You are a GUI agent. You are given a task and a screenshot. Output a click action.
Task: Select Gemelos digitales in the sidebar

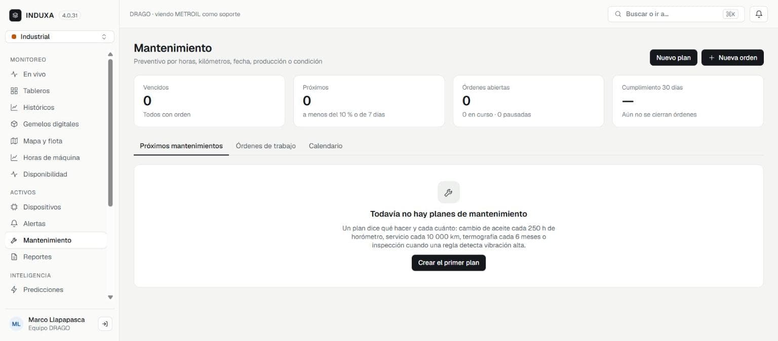(x=56, y=124)
